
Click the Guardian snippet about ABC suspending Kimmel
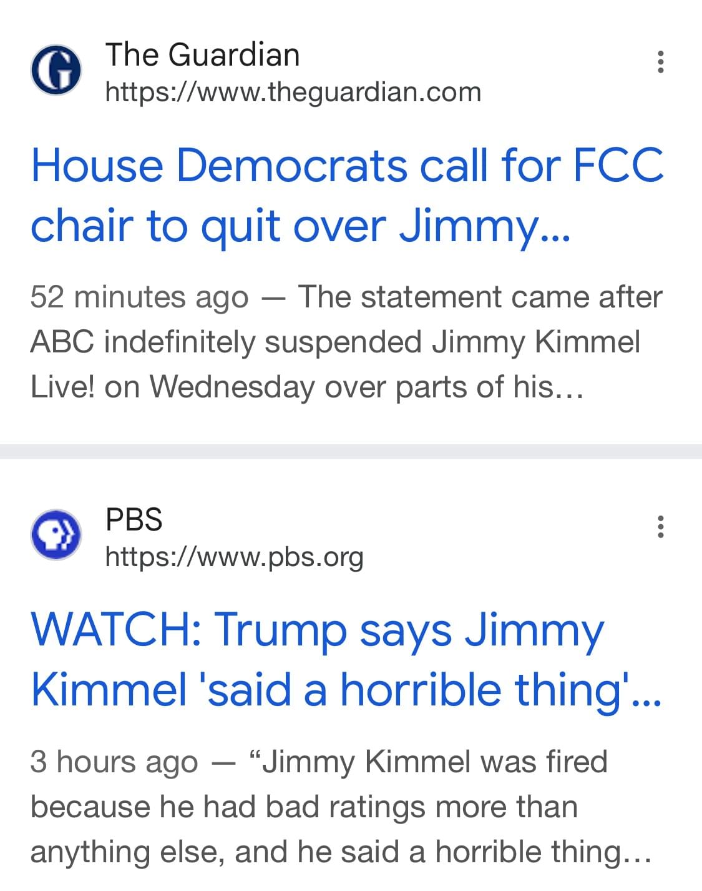[x=346, y=342]
